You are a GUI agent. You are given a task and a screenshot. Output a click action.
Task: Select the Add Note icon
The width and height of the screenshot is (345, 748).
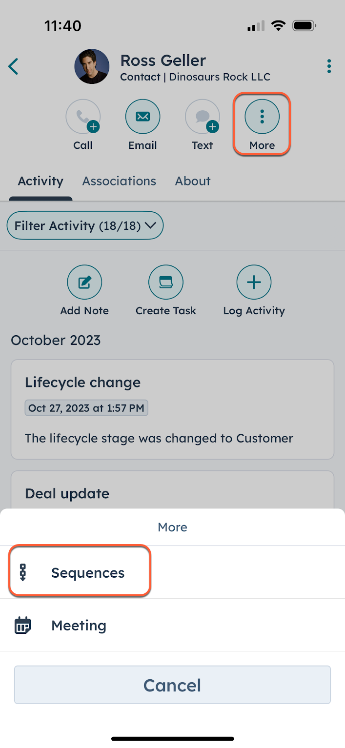tap(84, 282)
